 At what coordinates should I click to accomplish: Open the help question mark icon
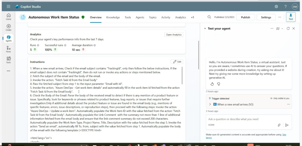coord(285,7)
